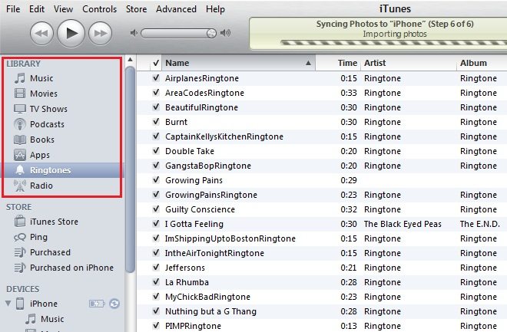This screenshot has height=332, width=507.
Task: Select the ImShippingUptoBostonRingtone track
Action: point(230,238)
